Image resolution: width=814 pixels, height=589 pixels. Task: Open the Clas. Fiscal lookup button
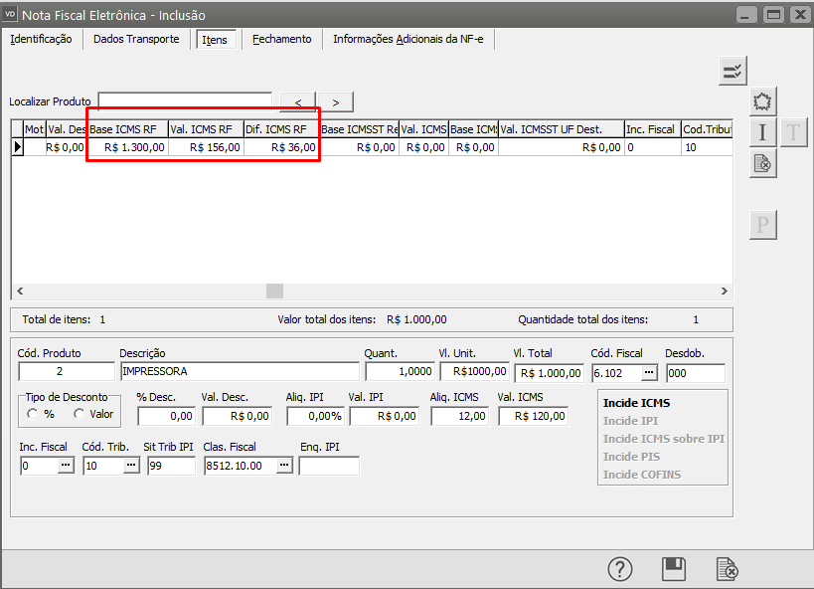[284, 466]
